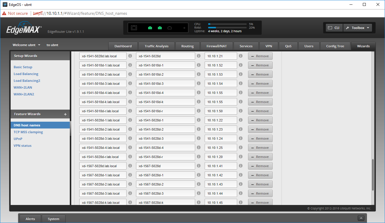
Task: Expand Feature Wizards with plus icon
Action: point(65,114)
